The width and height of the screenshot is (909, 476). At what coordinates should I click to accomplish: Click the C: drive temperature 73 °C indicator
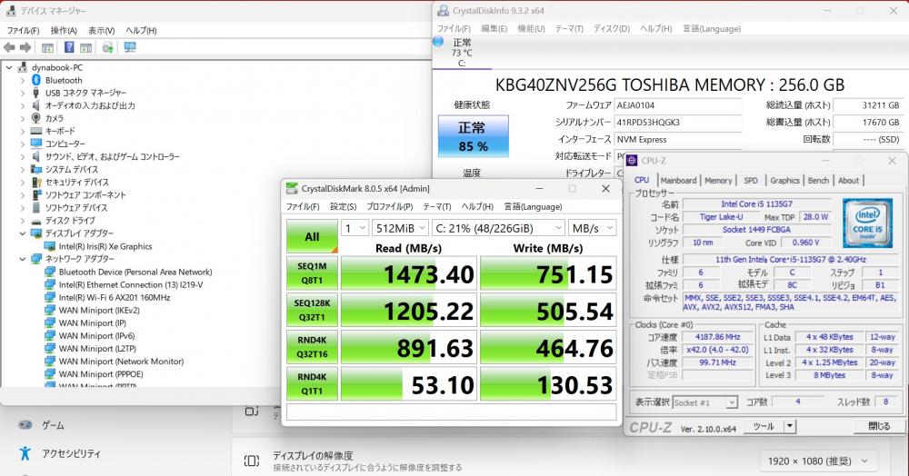tap(462, 53)
